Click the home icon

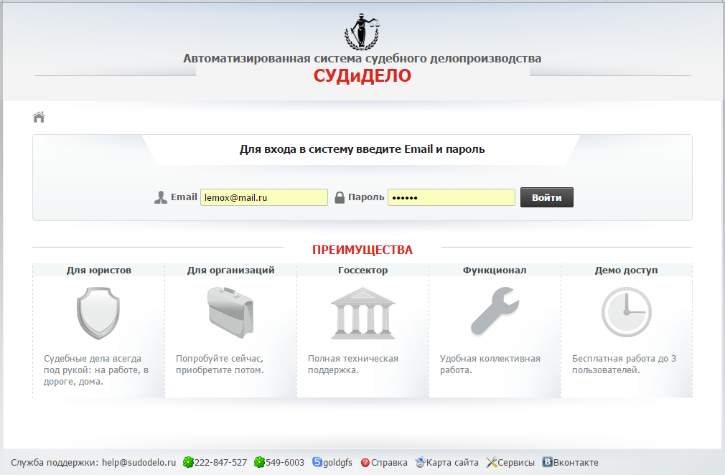[x=39, y=117]
